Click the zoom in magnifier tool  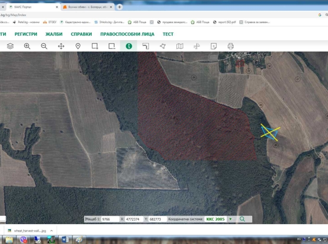coord(27,46)
